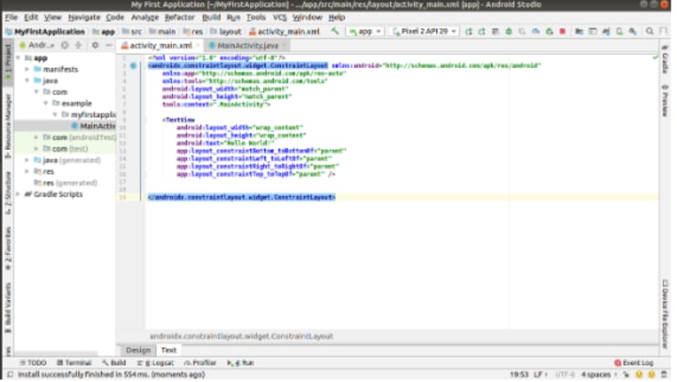Click the green Run app icon

pos(468,31)
